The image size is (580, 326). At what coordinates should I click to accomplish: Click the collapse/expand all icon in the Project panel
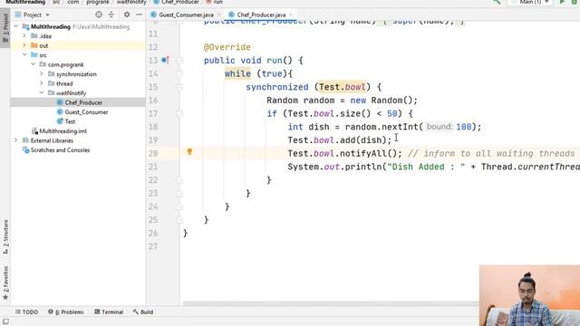111,14
